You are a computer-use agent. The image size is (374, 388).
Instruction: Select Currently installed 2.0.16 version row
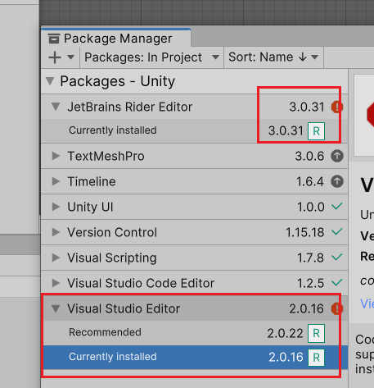(195, 357)
